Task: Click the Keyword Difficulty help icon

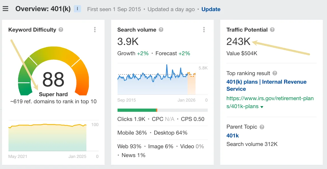Action: [61, 30]
